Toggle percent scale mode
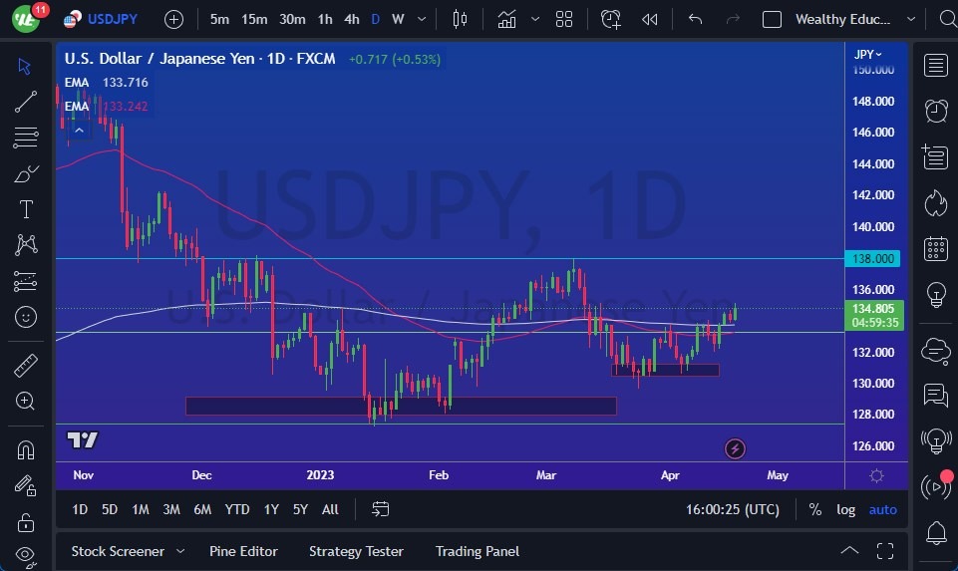This screenshot has width=958, height=571. click(815, 509)
